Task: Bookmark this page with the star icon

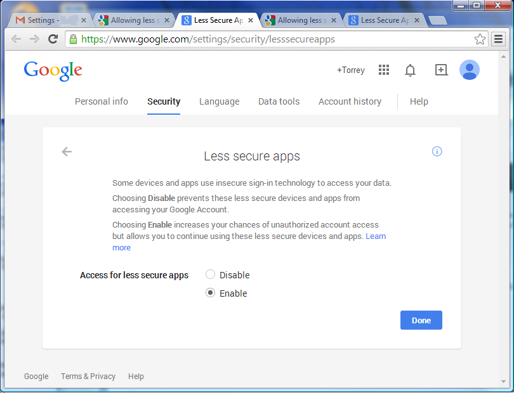Action: [480, 39]
